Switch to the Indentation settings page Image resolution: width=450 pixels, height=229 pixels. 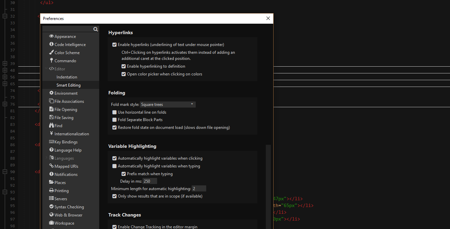(x=66, y=77)
